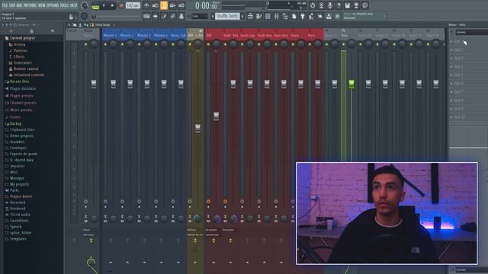Image resolution: width=488 pixels, height=274 pixels.
Task: Click the 0:00 time display
Action: click(207, 5)
